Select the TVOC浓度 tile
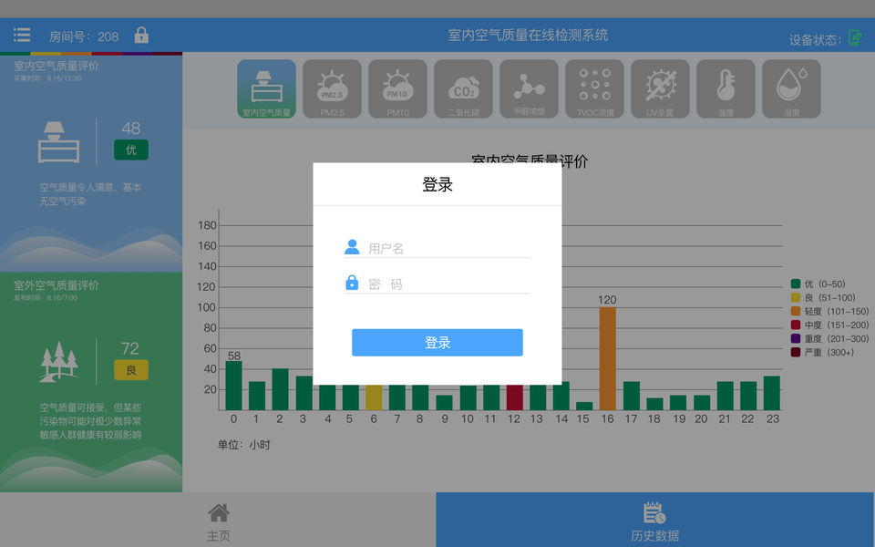Image resolution: width=875 pixels, height=547 pixels. 595,88
